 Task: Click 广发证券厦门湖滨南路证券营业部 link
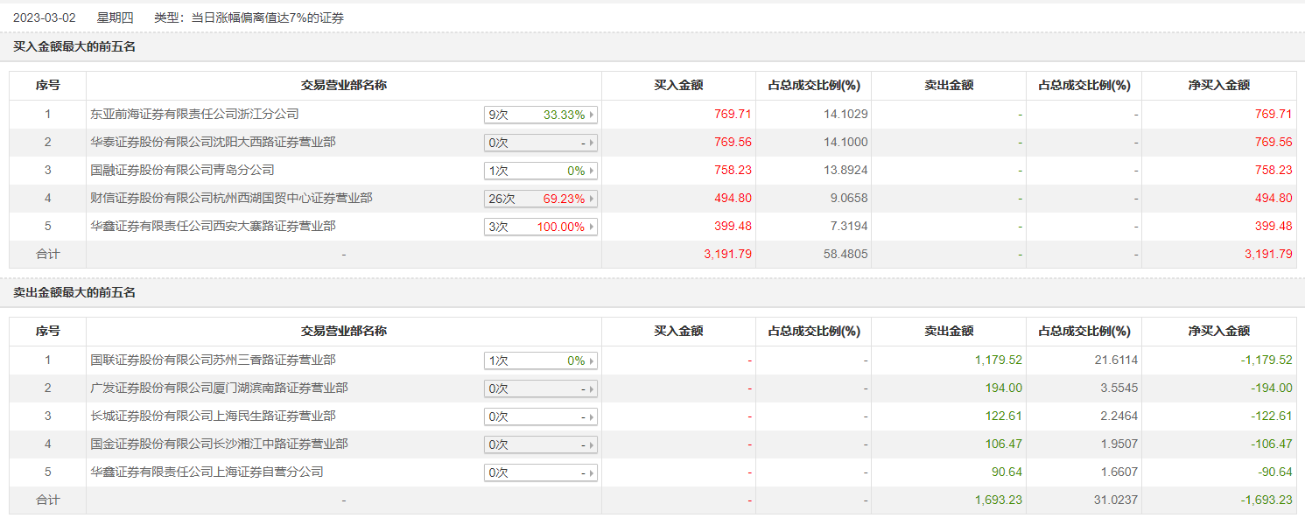click(x=220, y=388)
